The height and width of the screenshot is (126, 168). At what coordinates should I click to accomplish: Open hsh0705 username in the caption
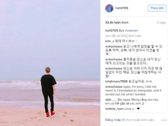[111, 31]
